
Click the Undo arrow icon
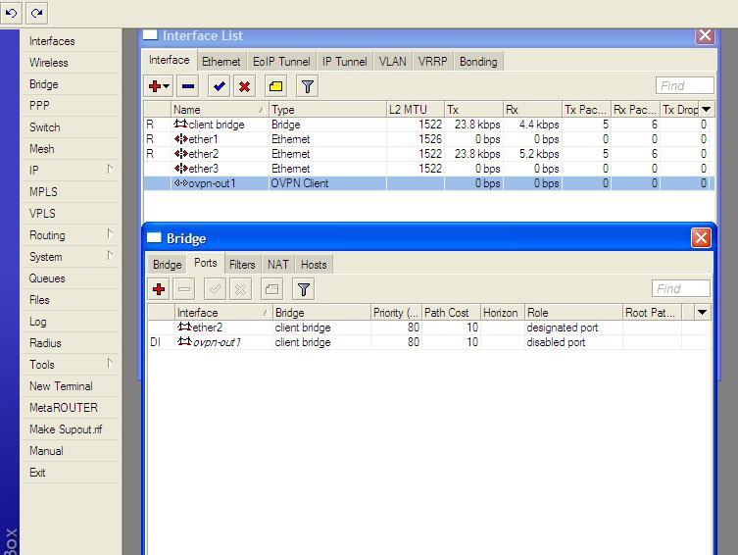point(12,13)
